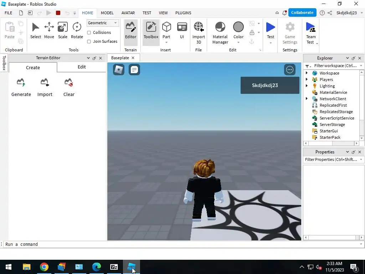Viewport: 365px width, 274px height.
Task: Click the three-dots viewport menu
Action: tap(290, 70)
